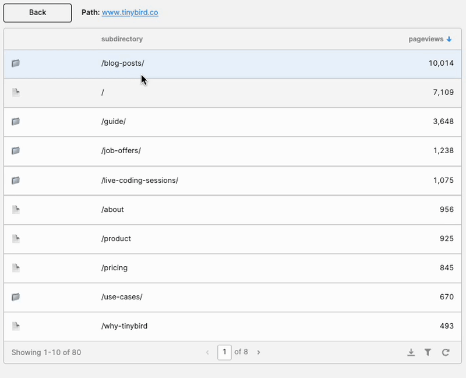
Task: Click the folder icon beside /live-coding-sessions/
Action: pos(16,181)
